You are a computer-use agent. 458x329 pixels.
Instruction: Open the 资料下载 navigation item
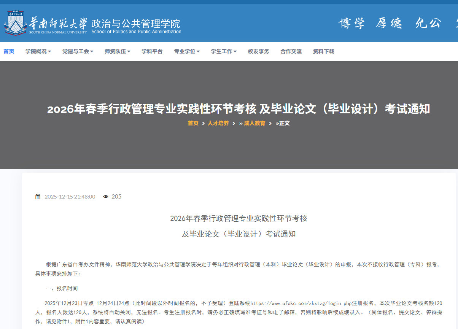pyautogui.click(x=323, y=51)
